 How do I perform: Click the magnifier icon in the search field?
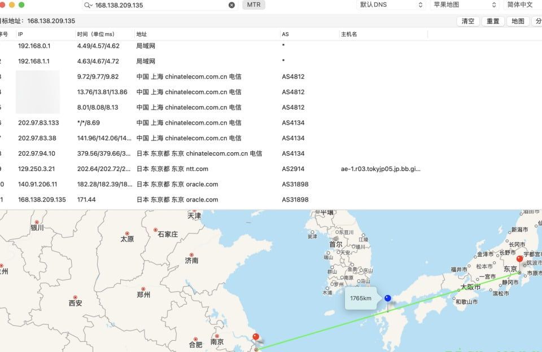coord(88,5)
